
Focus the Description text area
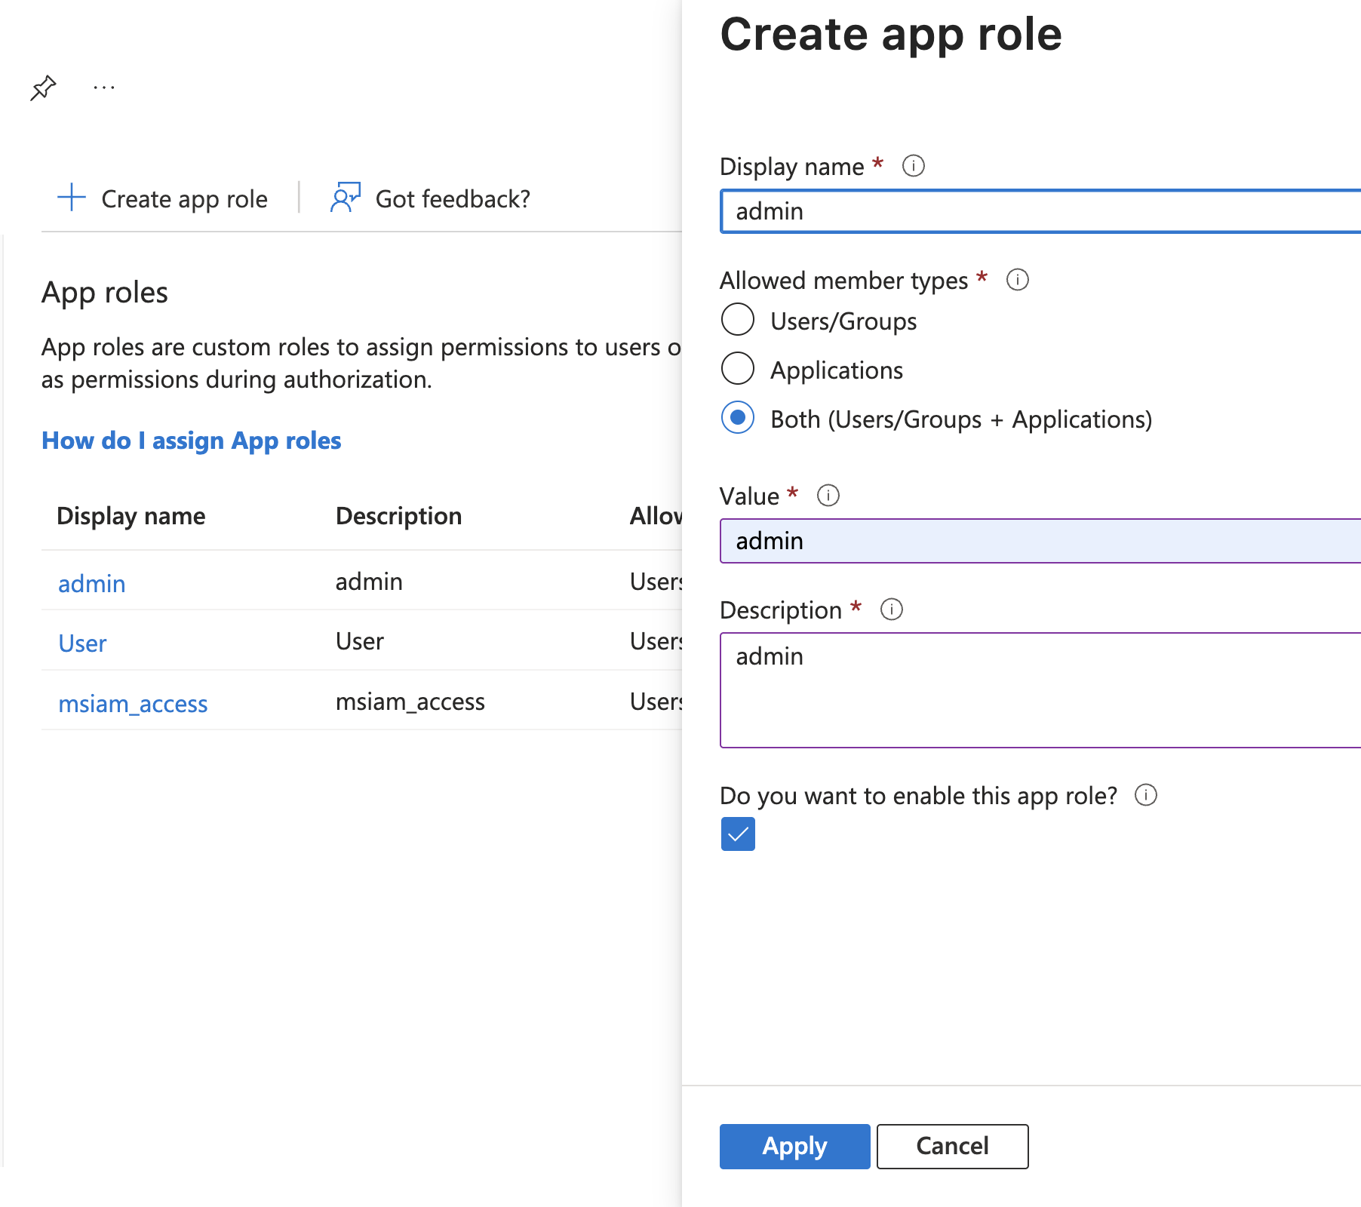(1040, 690)
